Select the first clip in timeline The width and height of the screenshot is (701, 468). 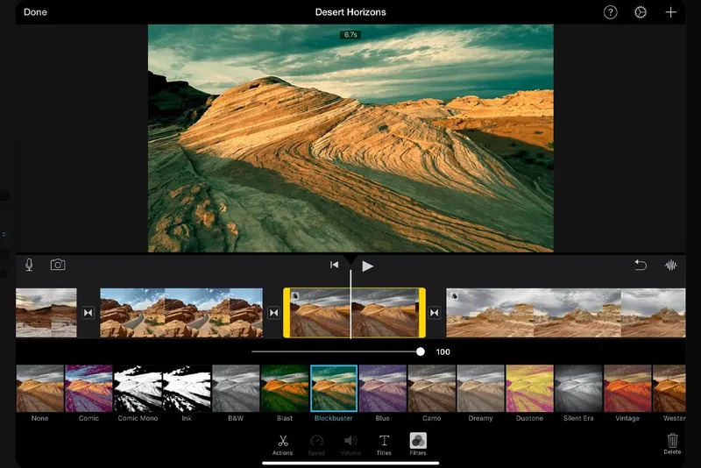46,313
